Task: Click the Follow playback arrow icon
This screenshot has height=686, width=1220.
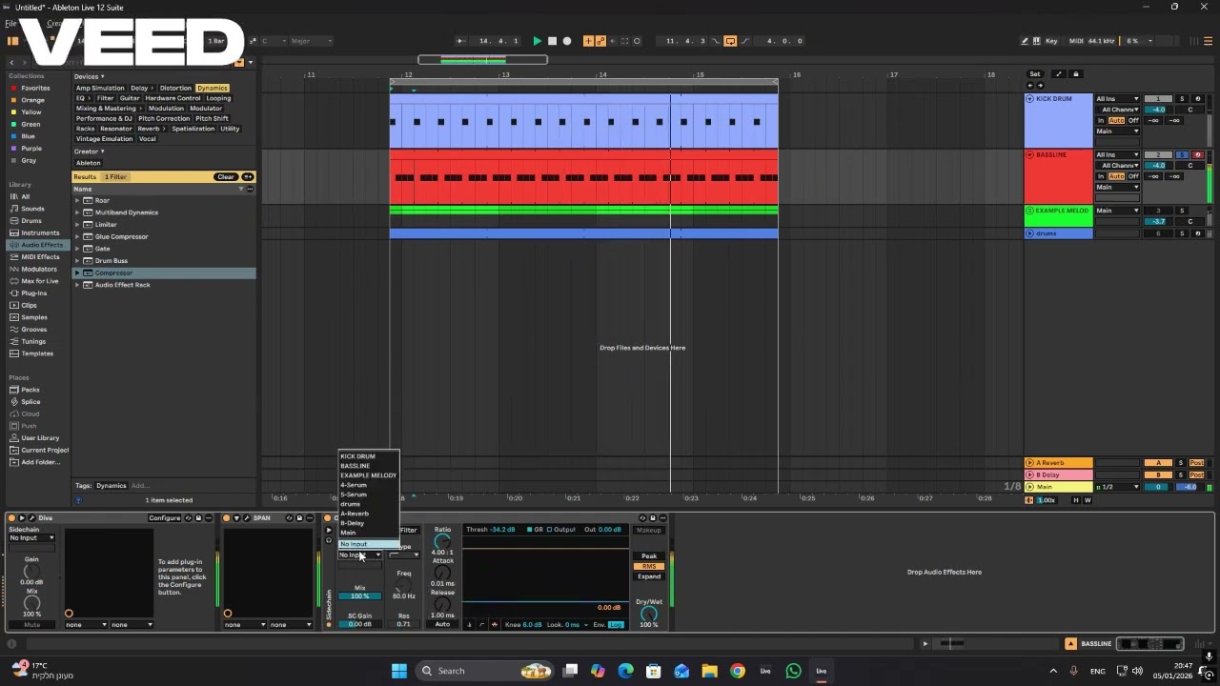Action: click(x=460, y=41)
